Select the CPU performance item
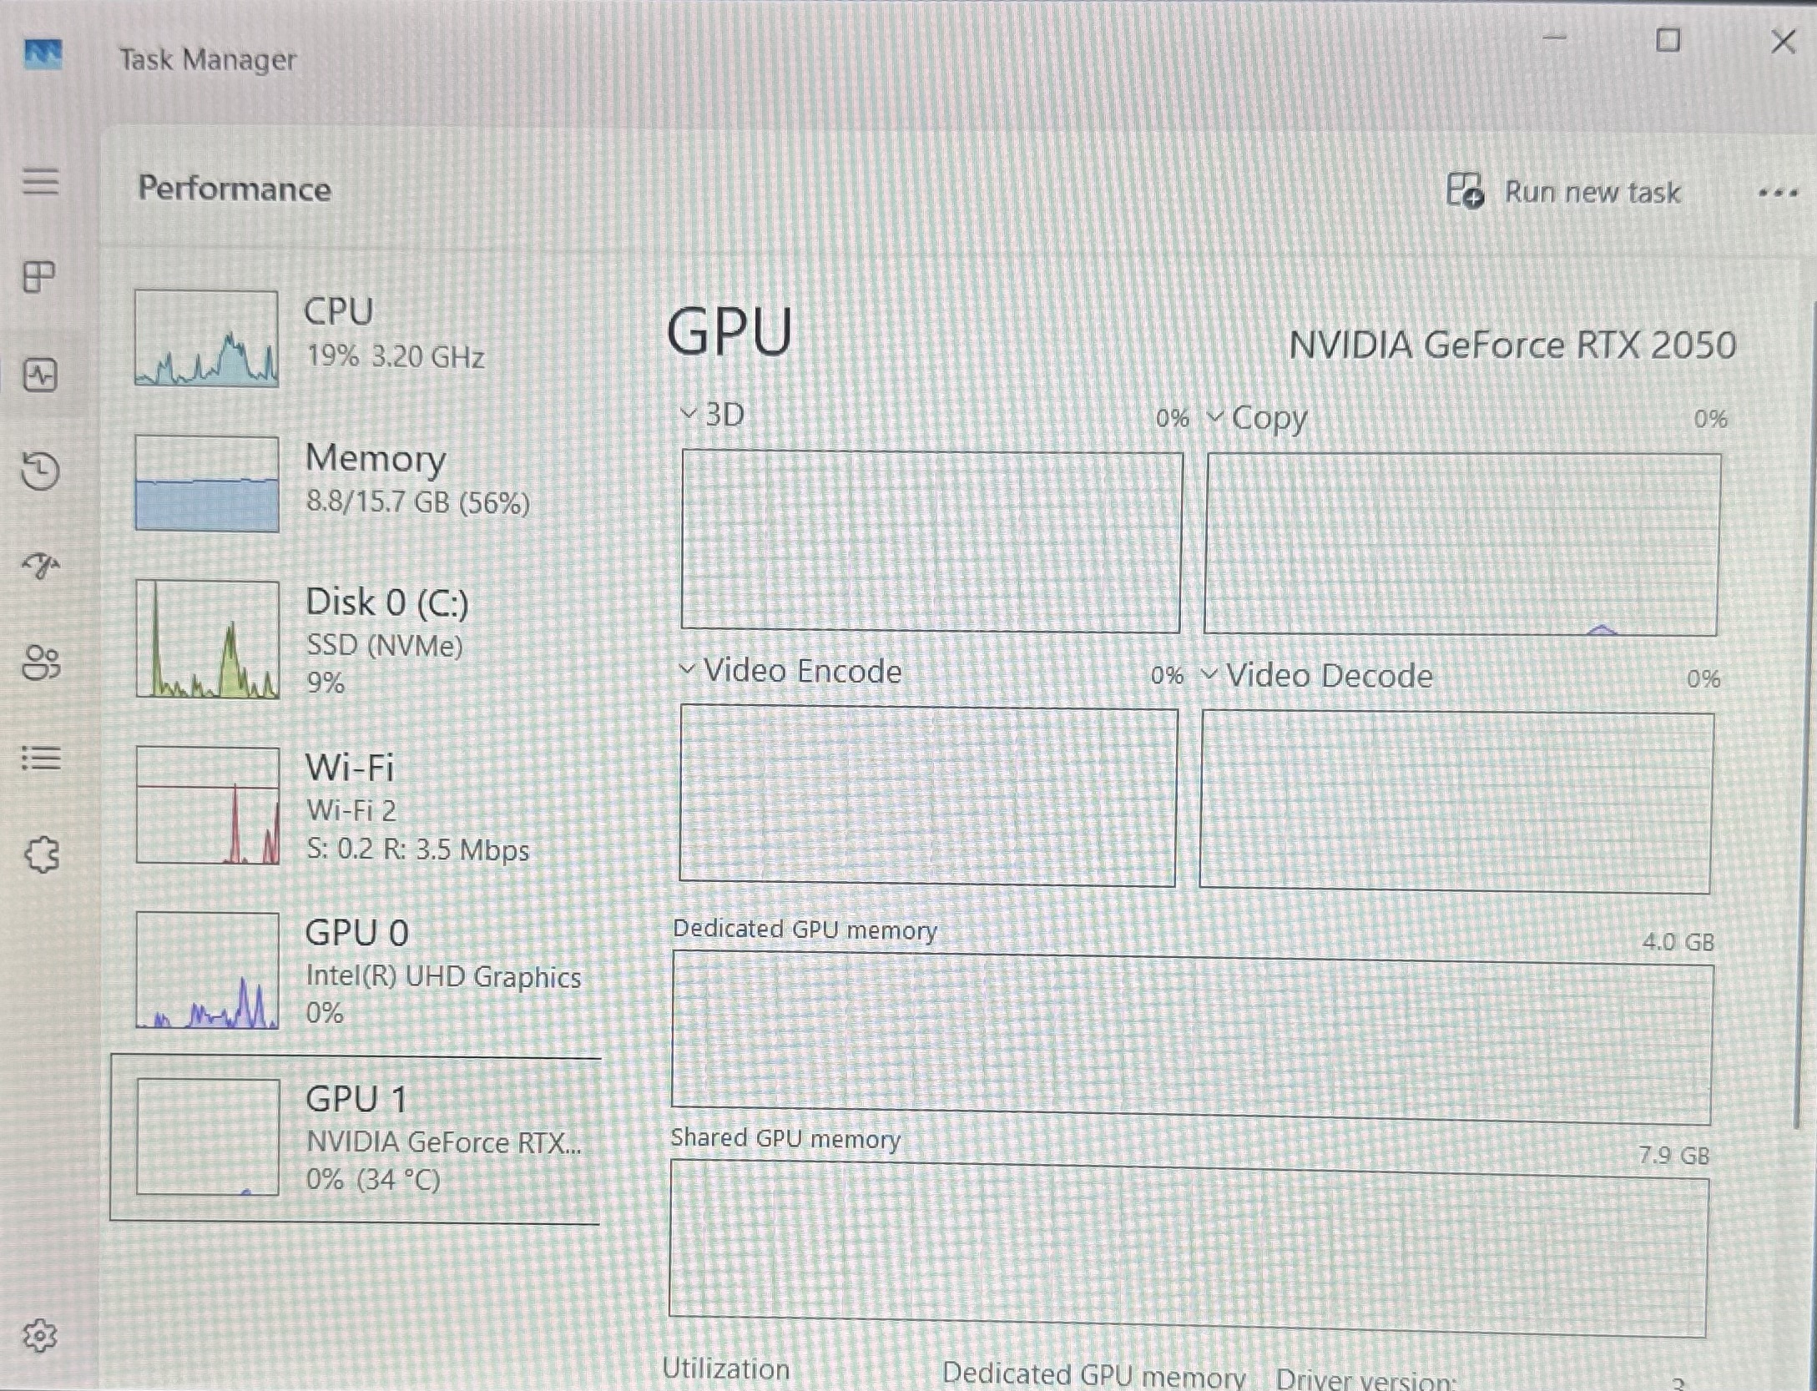1817x1391 pixels. click(356, 337)
